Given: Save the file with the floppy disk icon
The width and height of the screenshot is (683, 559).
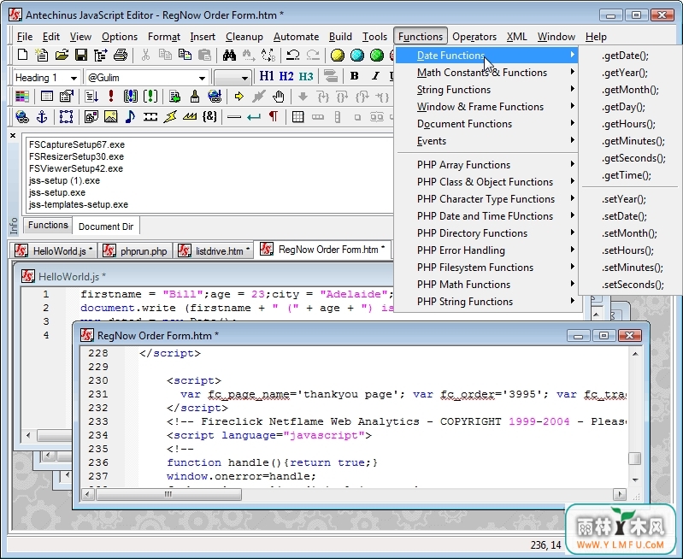Looking at the screenshot, I should pyautogui.click(x=81, y=56).
